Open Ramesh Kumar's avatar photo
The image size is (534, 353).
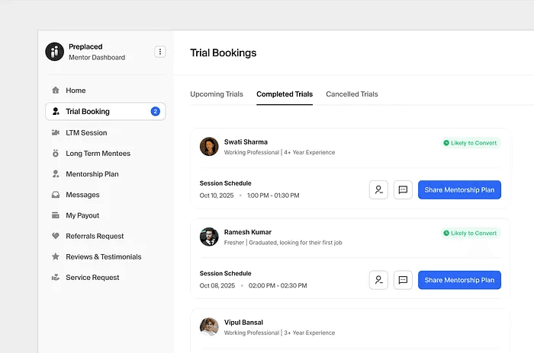click(x=209, y=237)
